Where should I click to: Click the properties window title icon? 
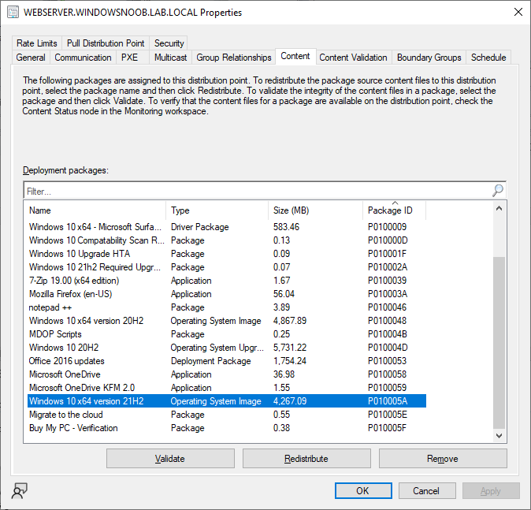[x=13, y=12]
